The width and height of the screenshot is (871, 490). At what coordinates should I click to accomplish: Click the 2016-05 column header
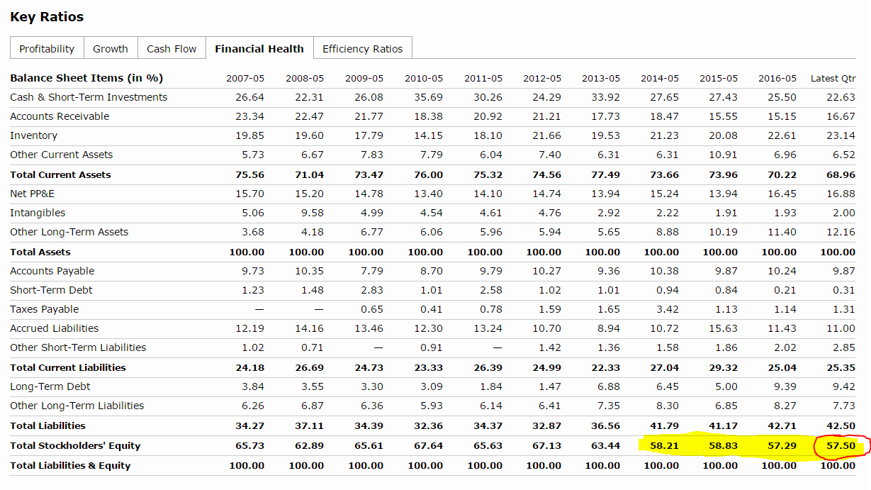coord(777,78)
